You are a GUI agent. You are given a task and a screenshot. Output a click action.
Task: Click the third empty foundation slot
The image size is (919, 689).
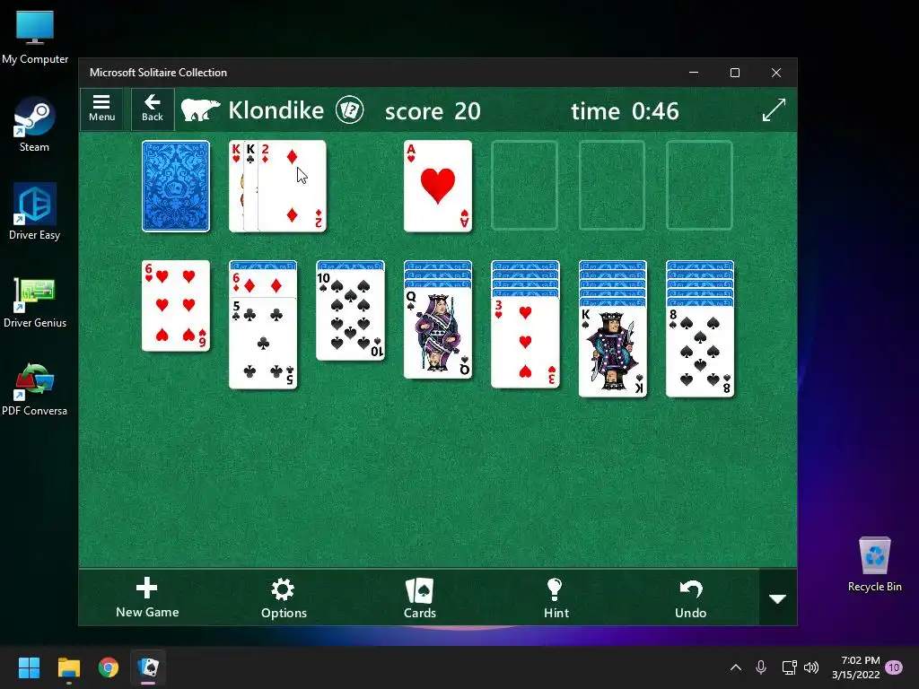coord(612,185)
